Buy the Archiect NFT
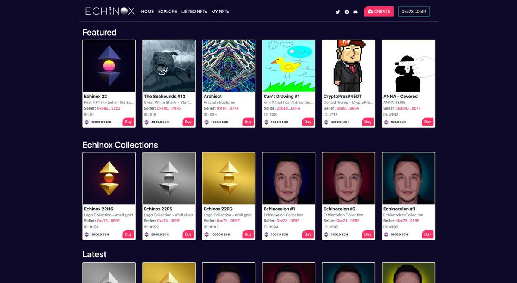517x283 pixels. point(248,122)
